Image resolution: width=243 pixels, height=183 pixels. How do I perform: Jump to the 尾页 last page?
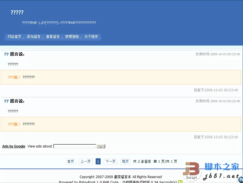pos(125,162)
